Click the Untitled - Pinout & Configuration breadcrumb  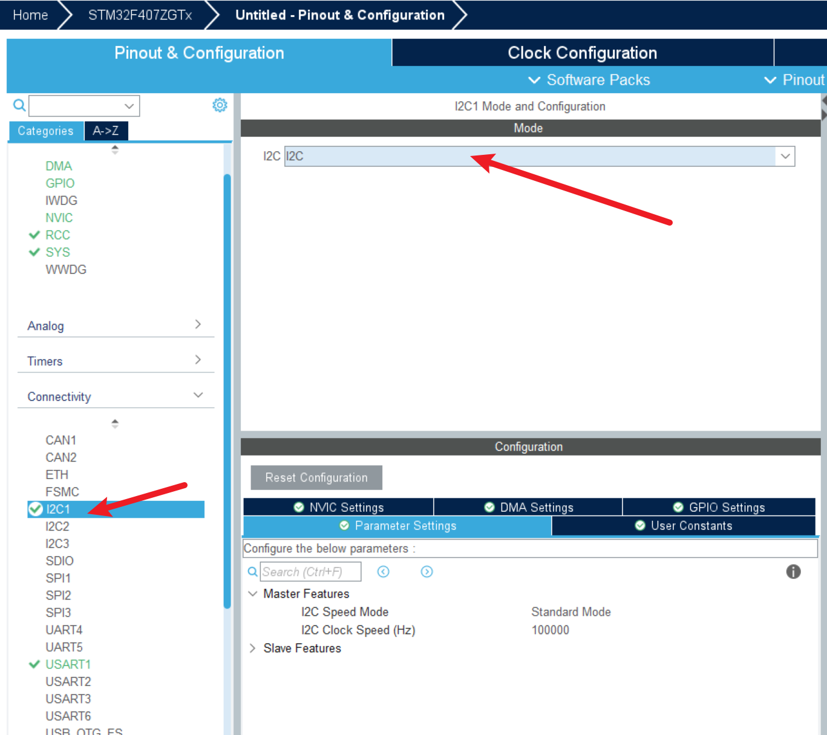click(340, 15)
